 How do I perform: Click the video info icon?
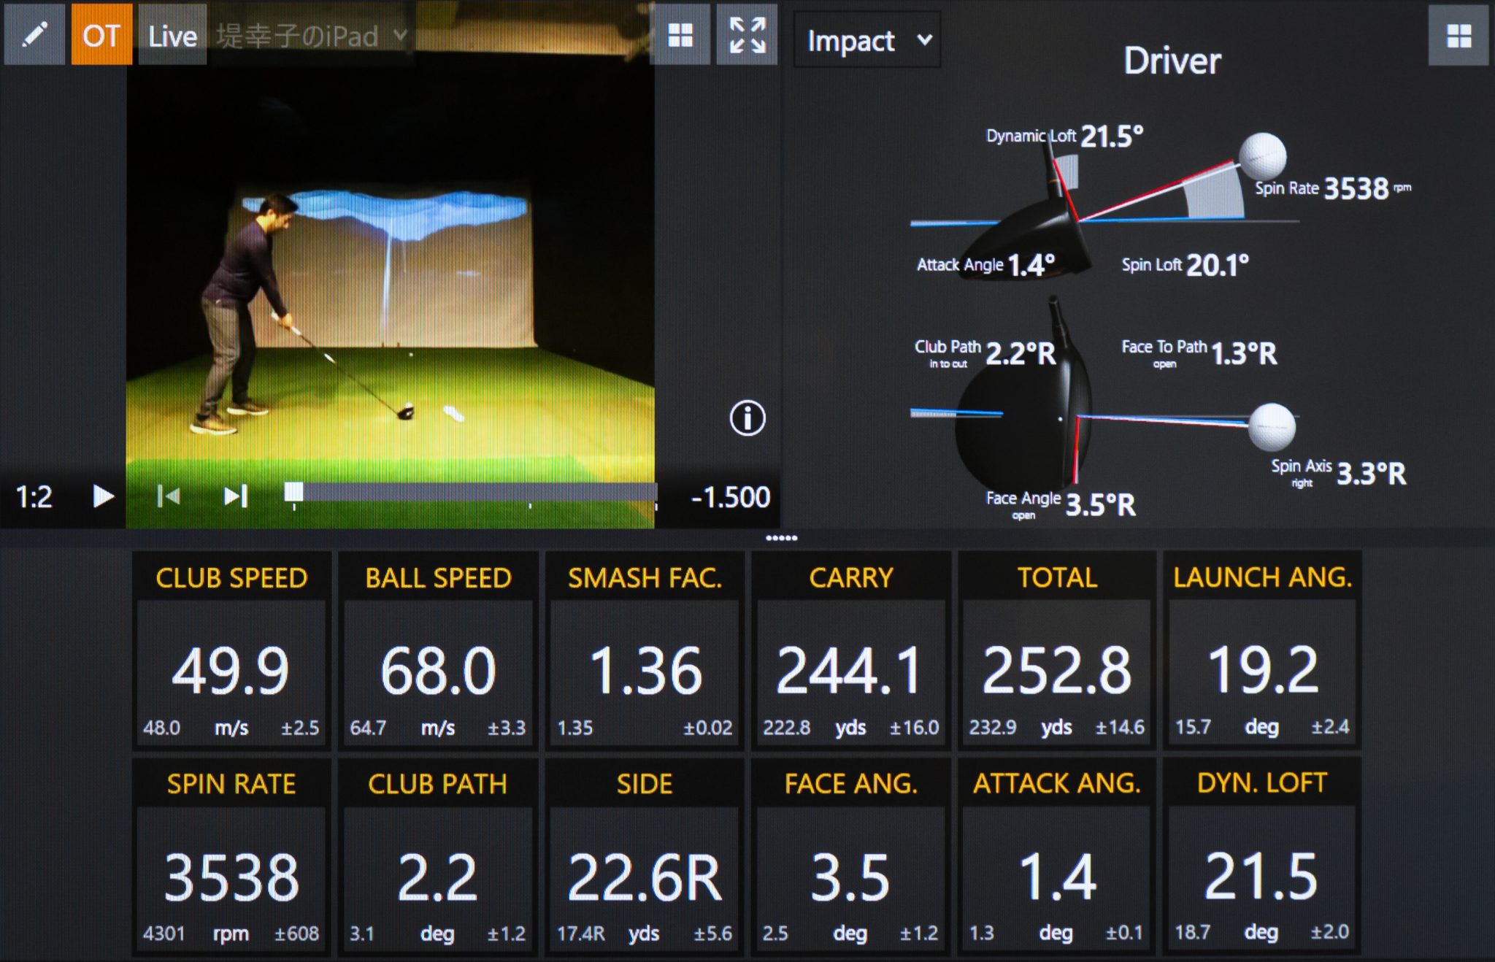click(747, 418)
